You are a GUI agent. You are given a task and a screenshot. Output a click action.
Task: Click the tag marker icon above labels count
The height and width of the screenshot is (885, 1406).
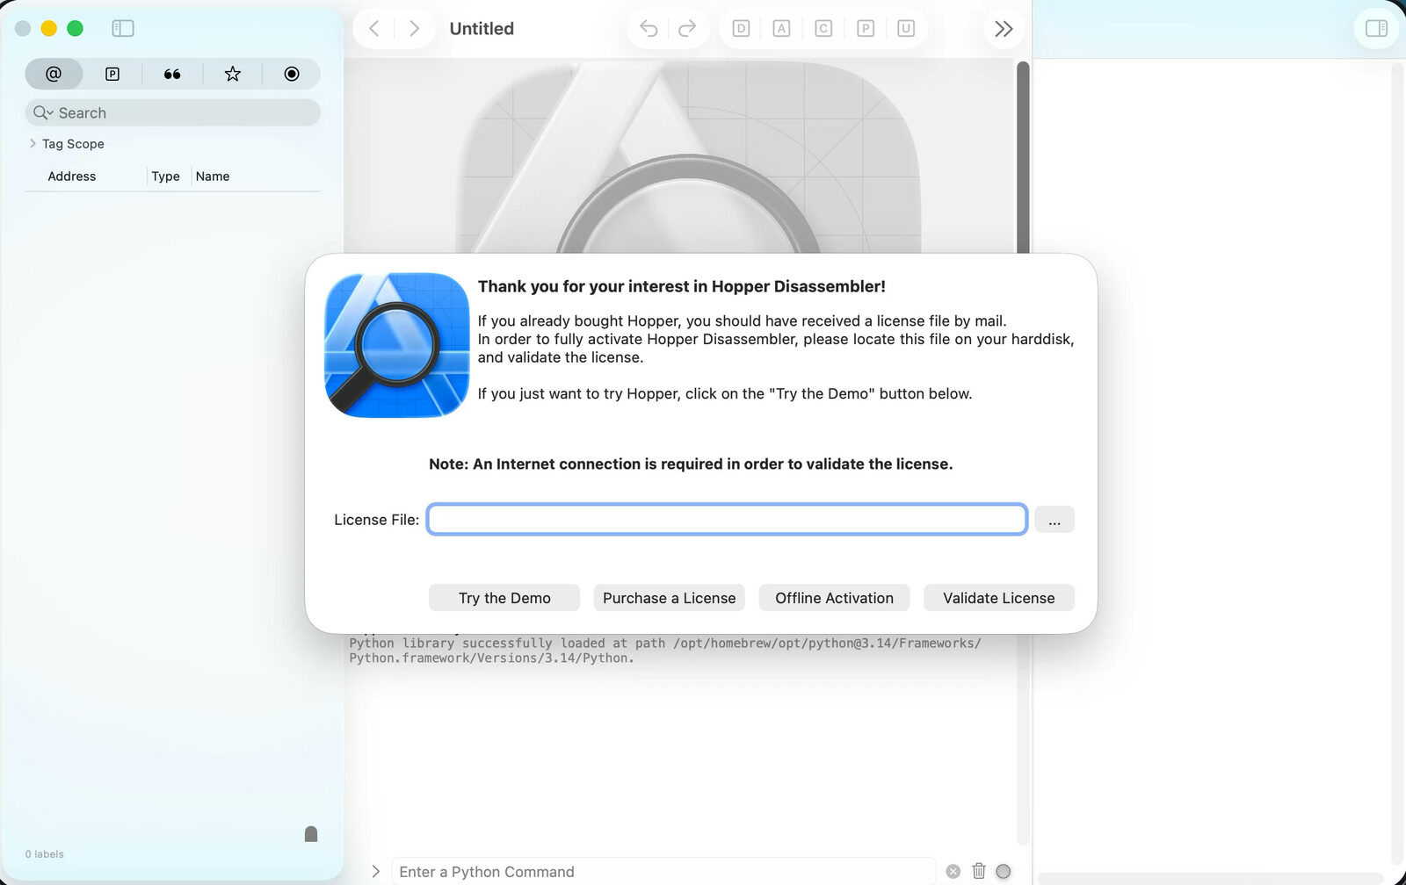[x=311, y=834]
